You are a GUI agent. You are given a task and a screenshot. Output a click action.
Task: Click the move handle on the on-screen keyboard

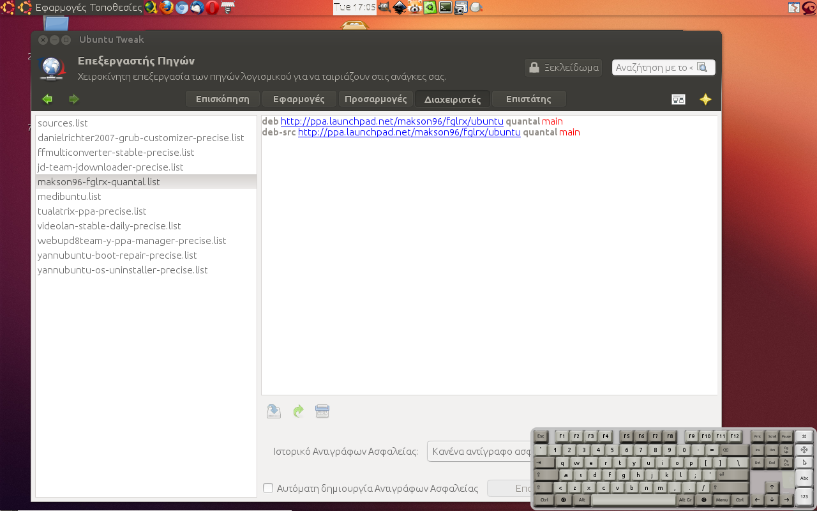(804, 450)
